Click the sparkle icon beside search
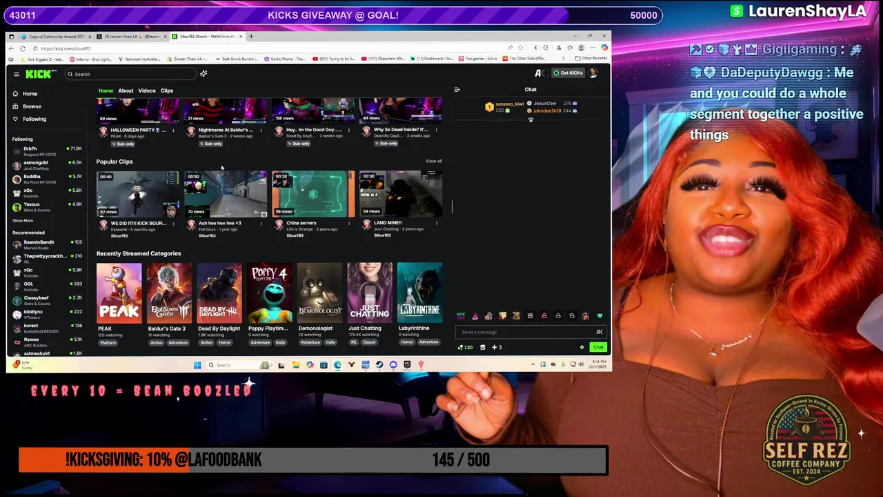883x497 pixels. tap(204, 74)
